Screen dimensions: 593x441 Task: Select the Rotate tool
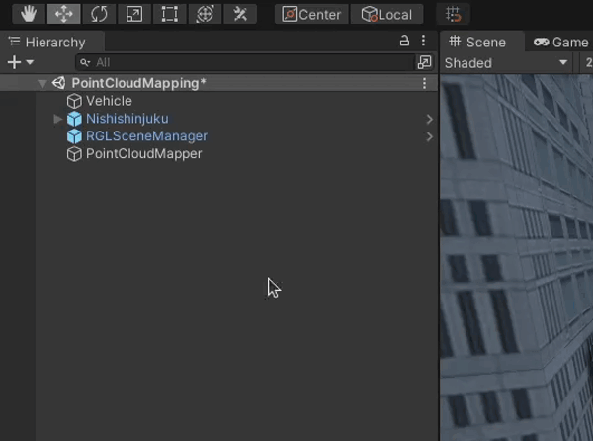pos(99,14)
